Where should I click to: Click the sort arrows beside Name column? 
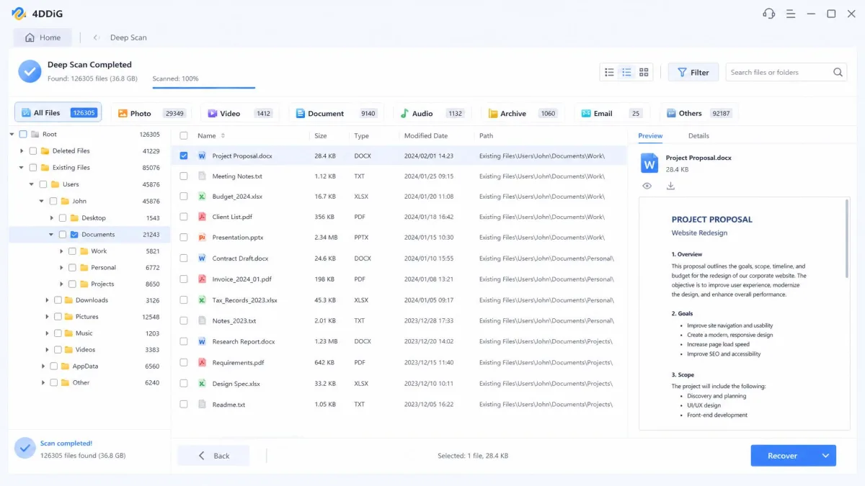tap(223, 135)
